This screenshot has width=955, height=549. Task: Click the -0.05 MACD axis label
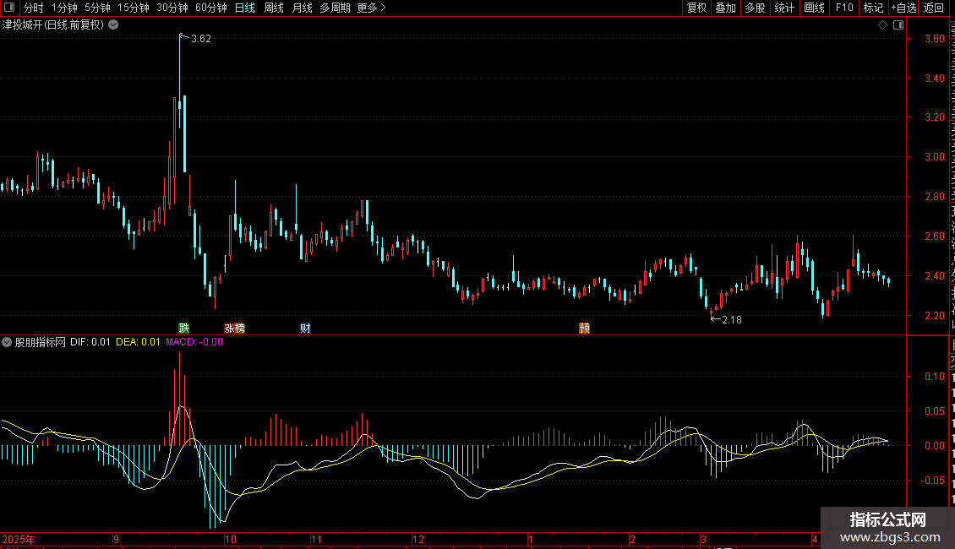tap(932, 481)
